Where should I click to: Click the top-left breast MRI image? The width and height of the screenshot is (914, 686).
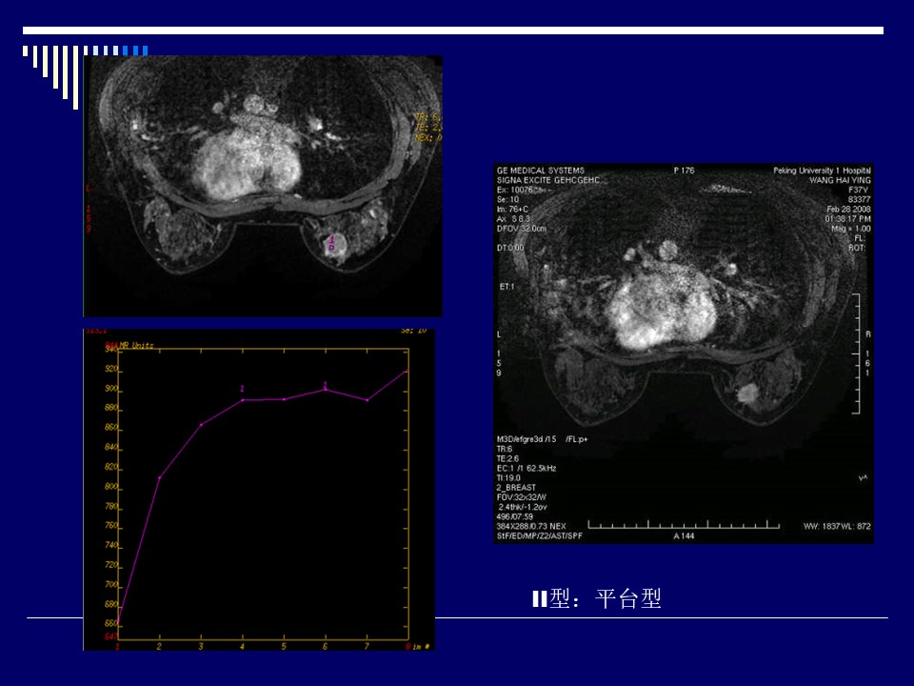[x=263, y=186]
